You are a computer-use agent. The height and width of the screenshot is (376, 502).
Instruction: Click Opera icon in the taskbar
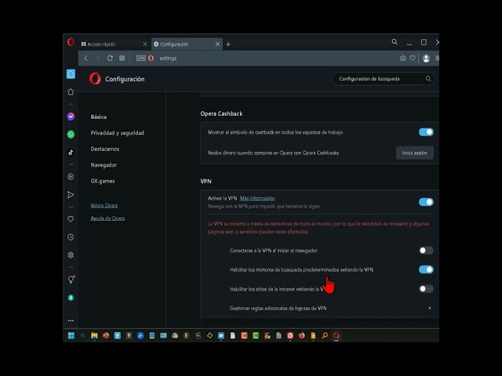point(336,335)
